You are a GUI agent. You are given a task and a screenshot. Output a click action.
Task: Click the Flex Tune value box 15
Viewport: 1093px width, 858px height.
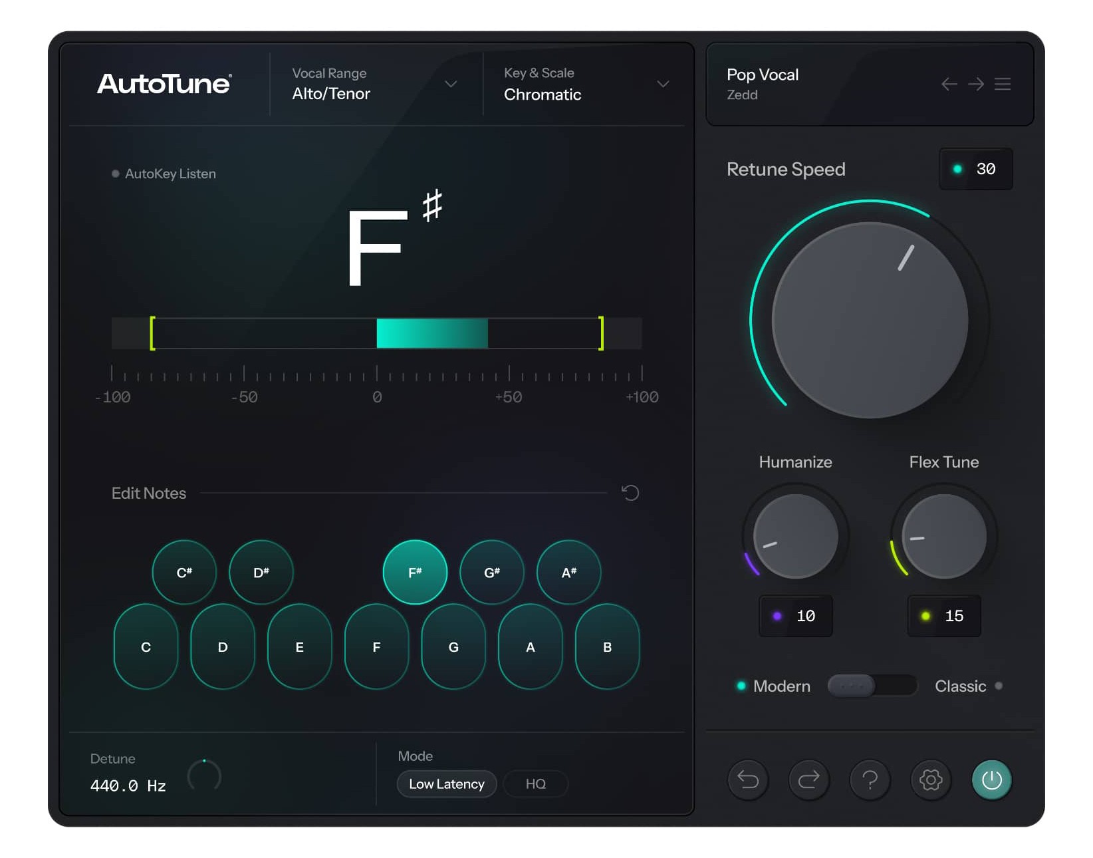click(x=944, y=616)
